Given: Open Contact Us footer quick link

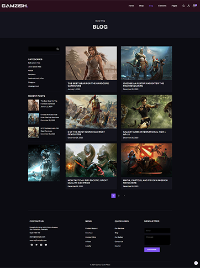Looking at the screenshot, I should click(119, 241).
